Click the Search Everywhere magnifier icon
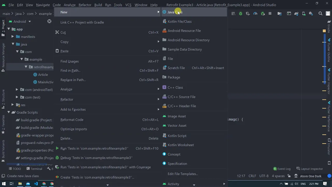The image size is (332, 187). click(320, 14)
